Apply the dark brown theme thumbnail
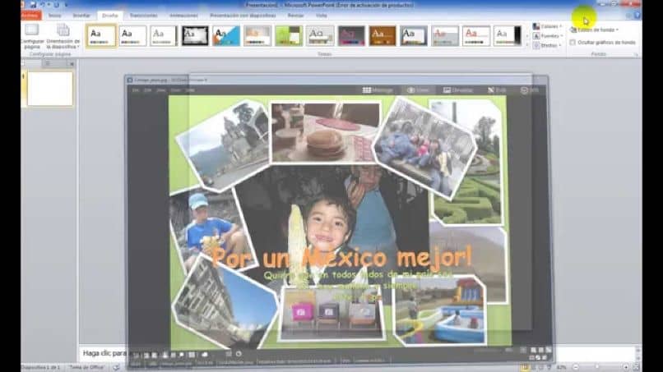 pyautogui.click(x=382, y=35)
